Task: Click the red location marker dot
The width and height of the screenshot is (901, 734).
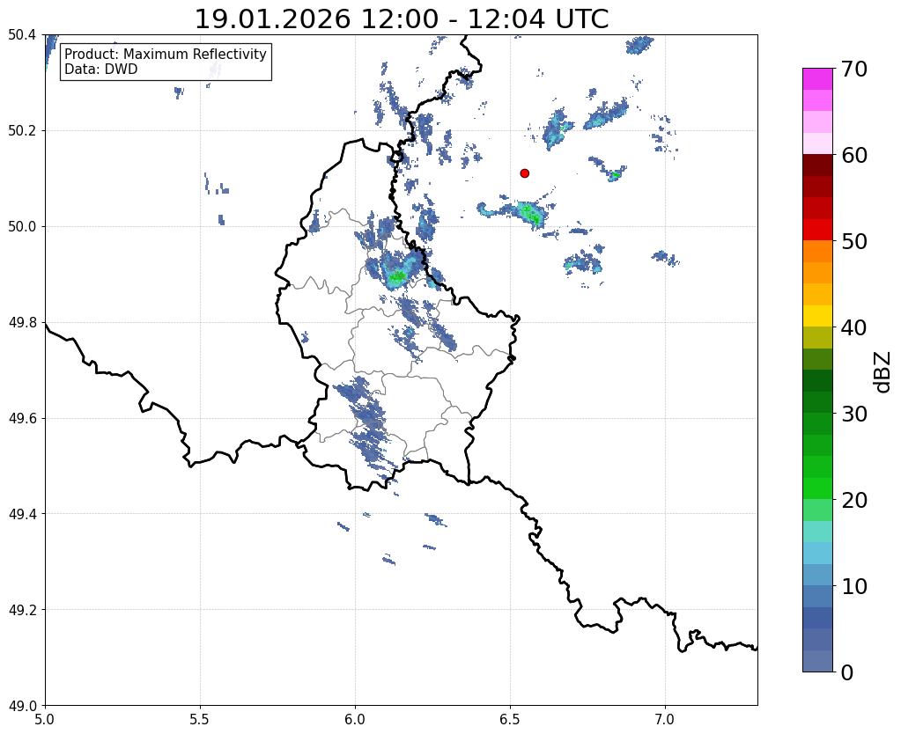Action: [x=524, y=172]
